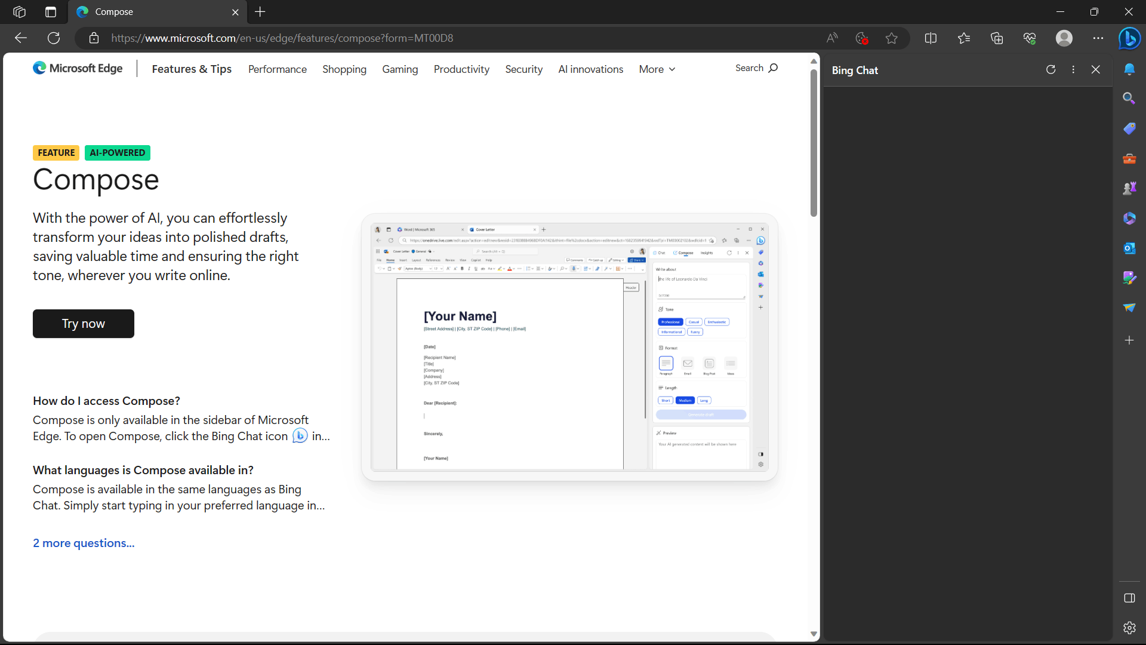Open sidebar settings gear

1129,628
